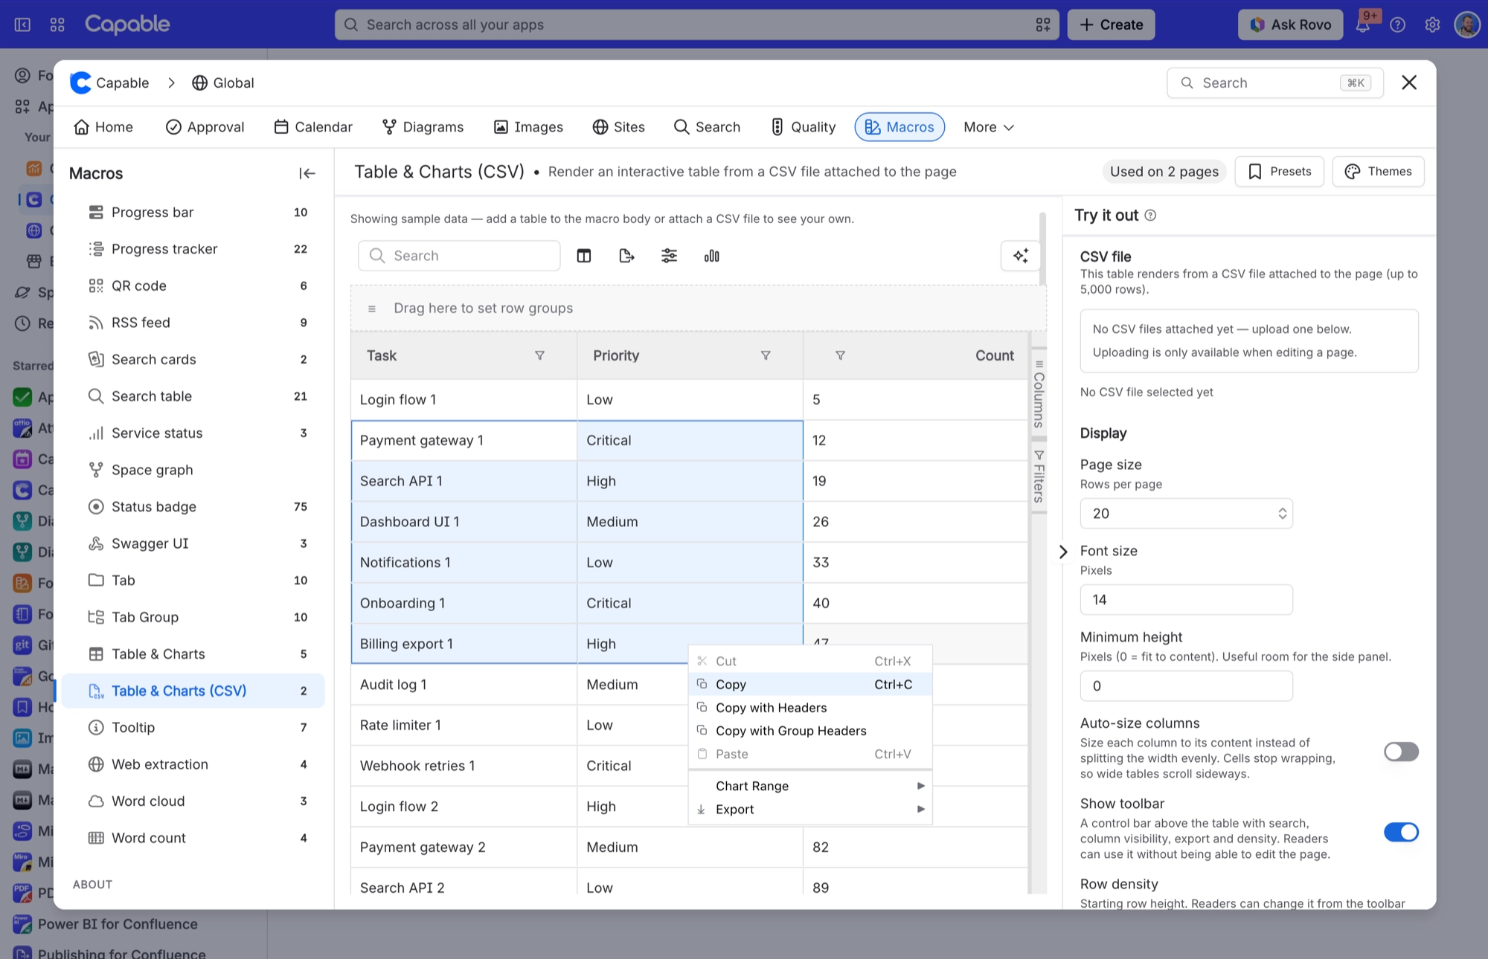Click the AI sparkle button above the table
Image resolution: width=1488 pixels, height=959 pixels.
1021,256
